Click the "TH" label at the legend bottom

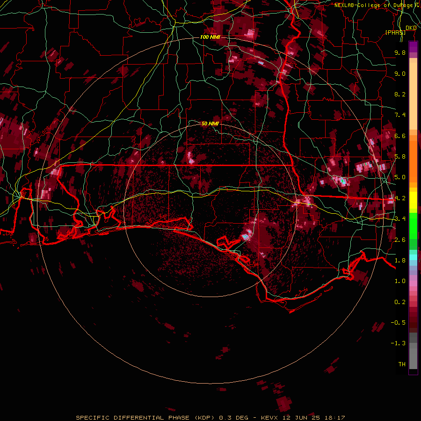(402, 364)
